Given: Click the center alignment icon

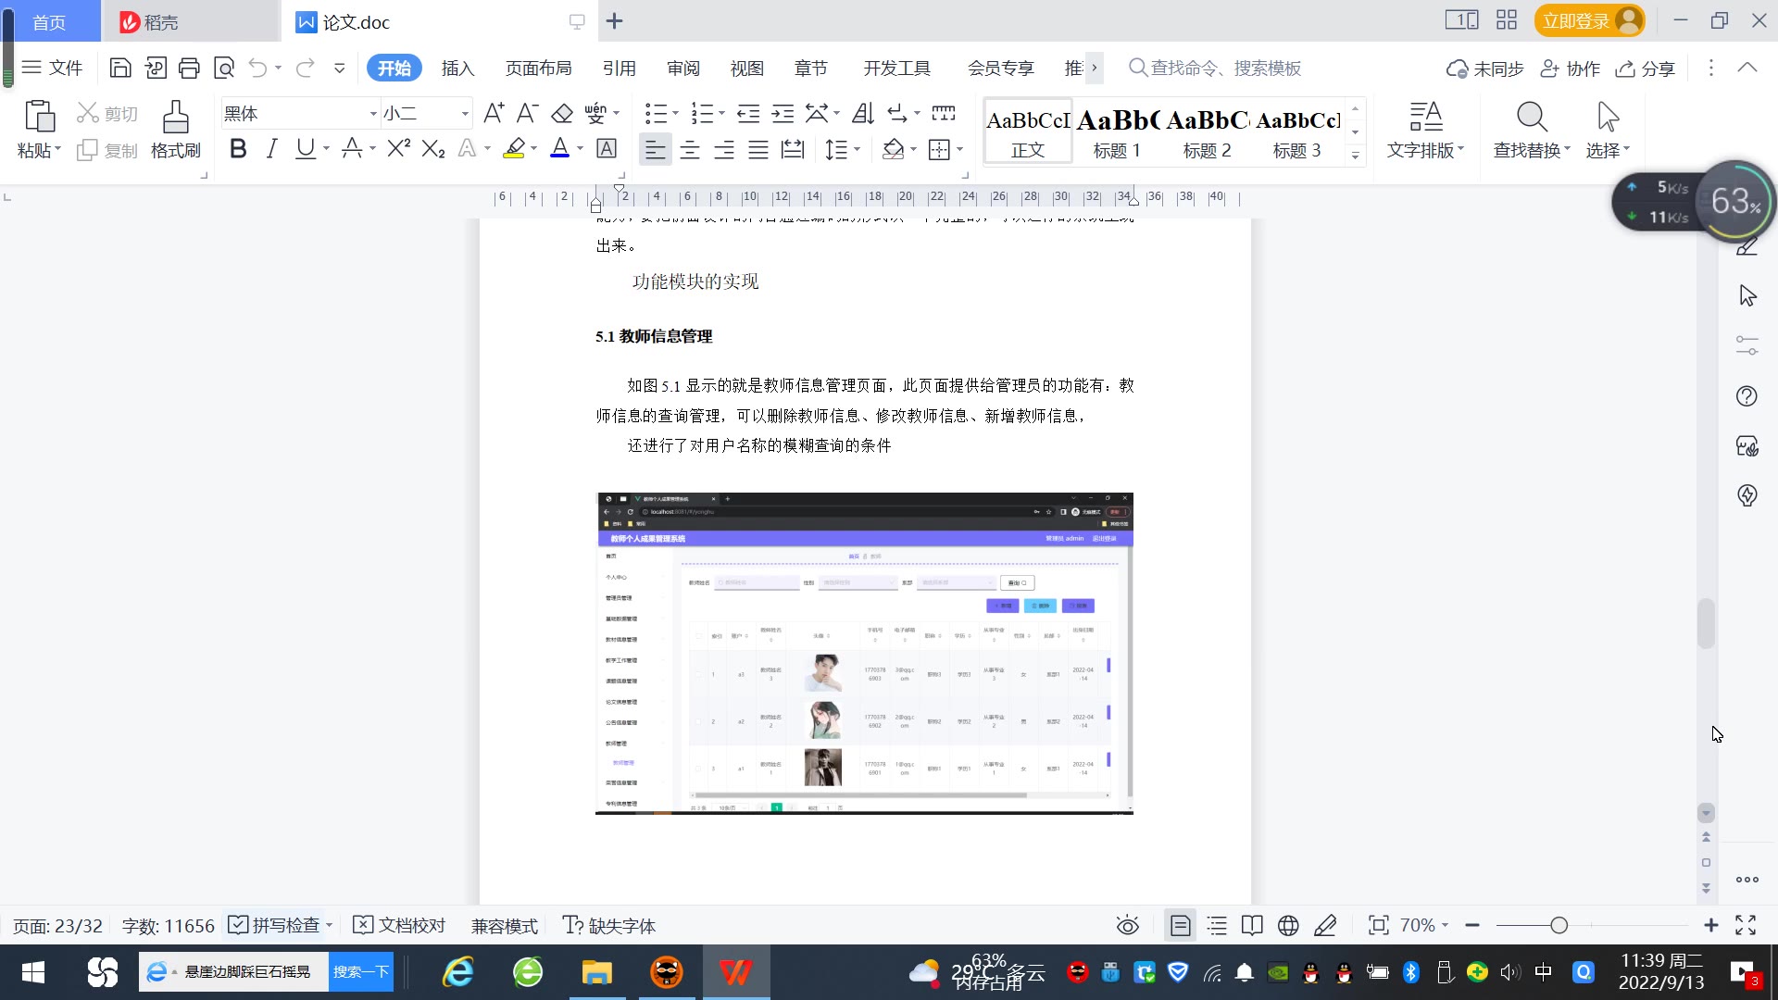Looking at the screenshot, I should [x=690, y=150].
